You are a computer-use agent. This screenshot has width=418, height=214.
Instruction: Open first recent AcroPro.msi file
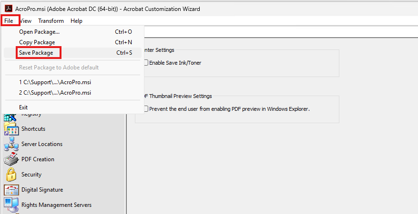click(x=55, y=82)
